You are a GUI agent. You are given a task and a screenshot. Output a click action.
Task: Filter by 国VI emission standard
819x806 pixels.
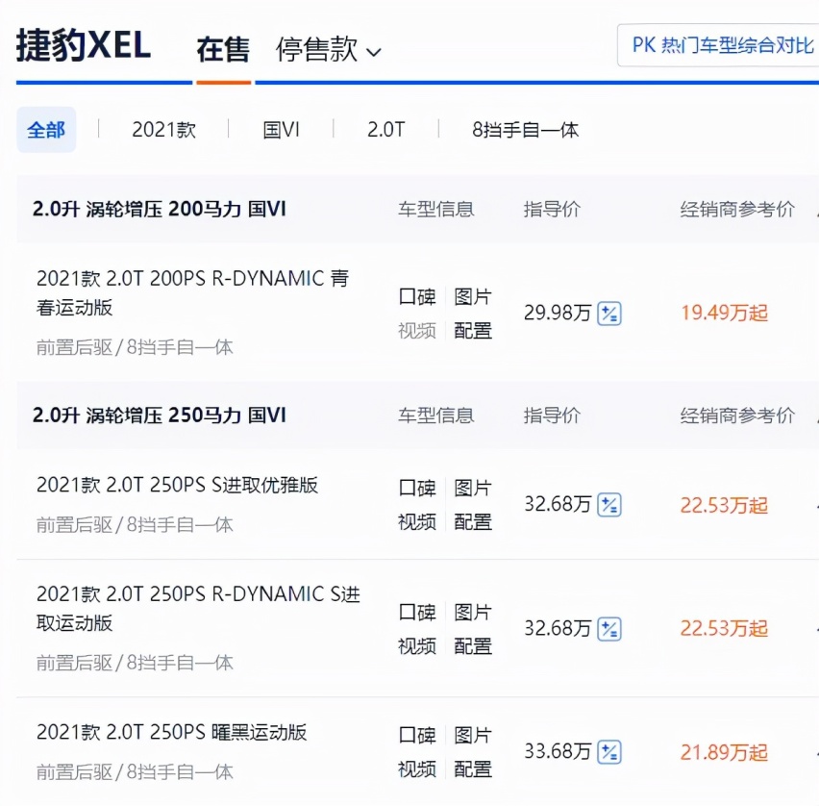click(x=281, y=130)
